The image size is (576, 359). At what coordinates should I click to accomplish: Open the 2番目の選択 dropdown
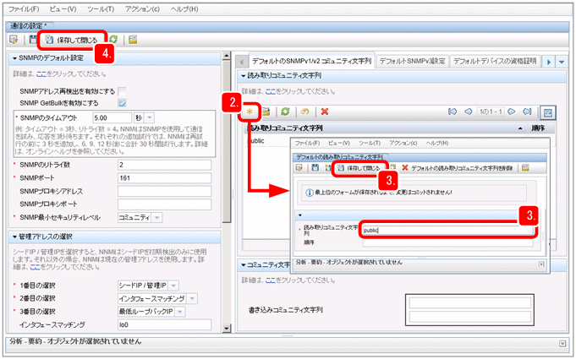(192, 298)
